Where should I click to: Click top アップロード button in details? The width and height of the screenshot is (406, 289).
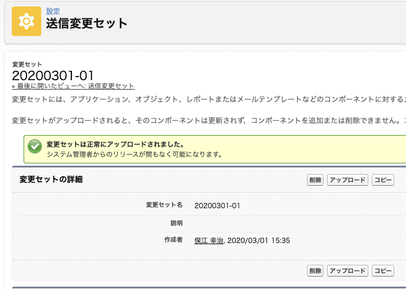[x=348, y=180]
